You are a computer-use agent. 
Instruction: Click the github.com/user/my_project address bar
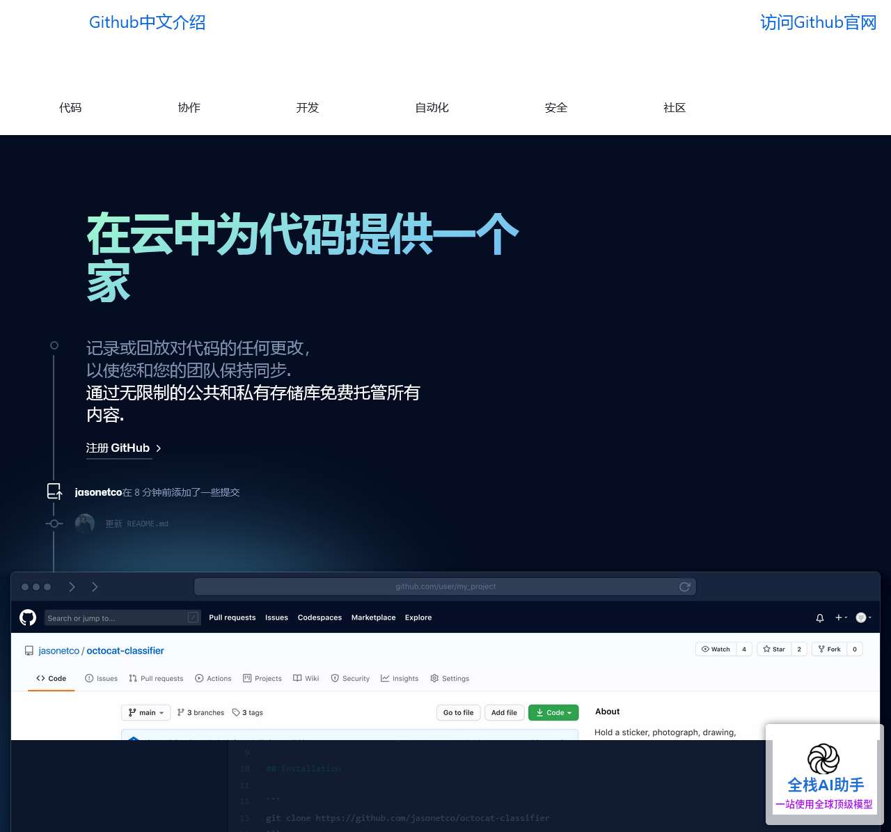pyautogui.click(x=445, y=587)
